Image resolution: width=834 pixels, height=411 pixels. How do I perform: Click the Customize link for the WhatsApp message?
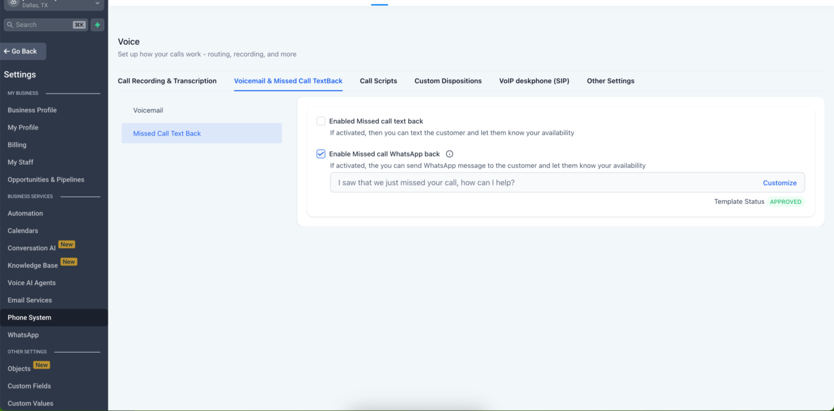click(779, 183)
